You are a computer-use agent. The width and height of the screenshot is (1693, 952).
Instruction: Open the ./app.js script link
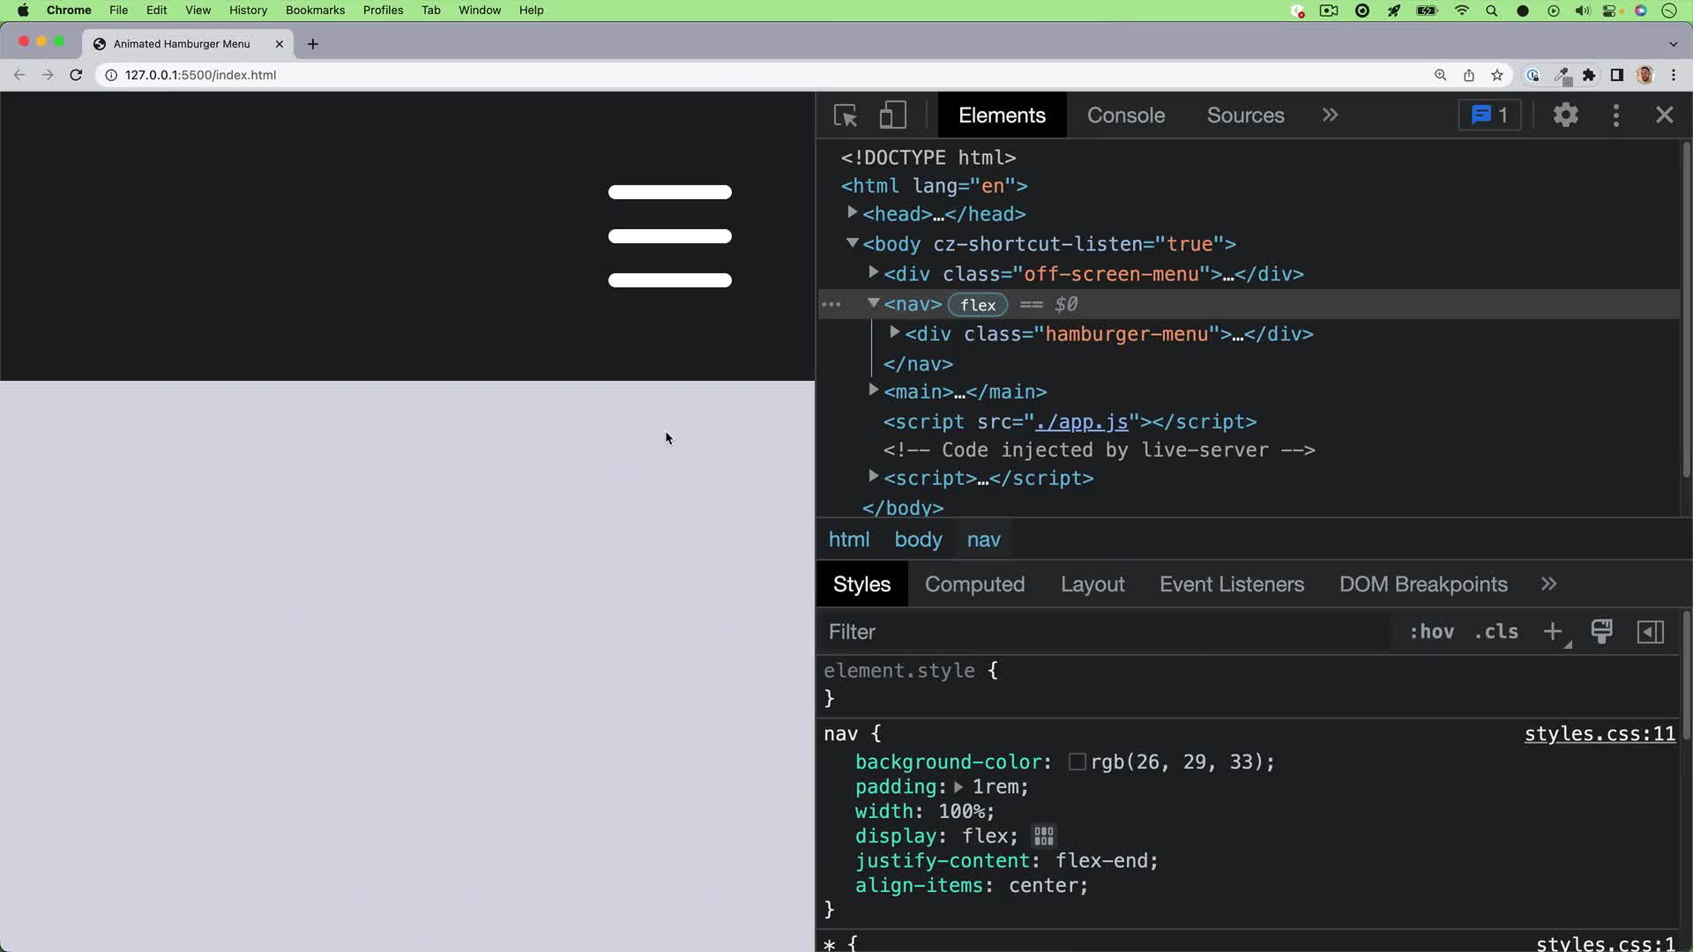pyautogui.click(x=1080, y=422)
